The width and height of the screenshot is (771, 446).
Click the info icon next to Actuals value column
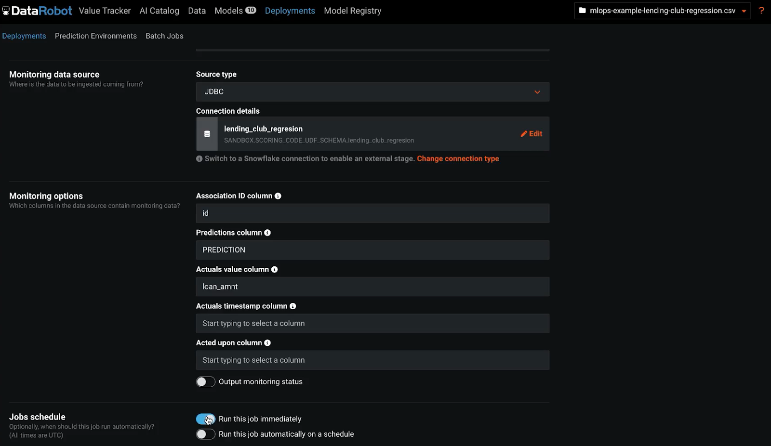point(274,269)
